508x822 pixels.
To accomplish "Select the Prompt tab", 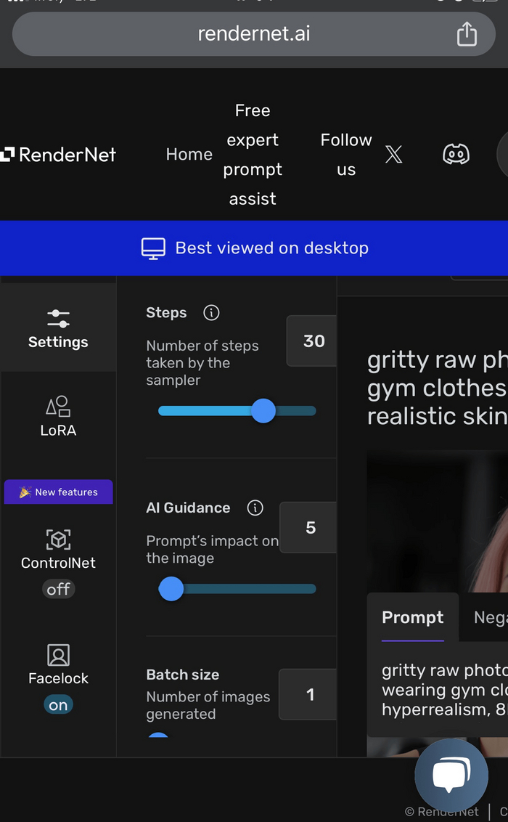I will [412, 617].
